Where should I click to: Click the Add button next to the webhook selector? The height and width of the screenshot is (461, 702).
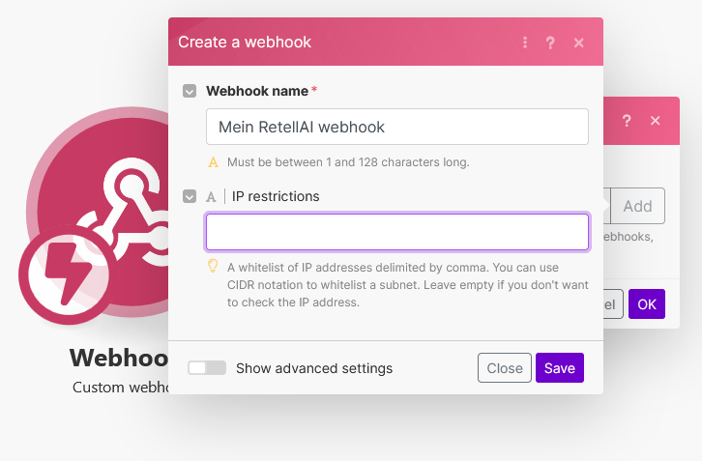point(637,206)
